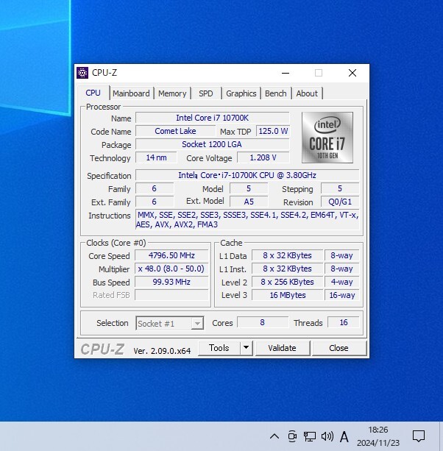Click the Bus Speed value '99.93 MHz'
Screen dimensions: 443x451
click(171, 282)
